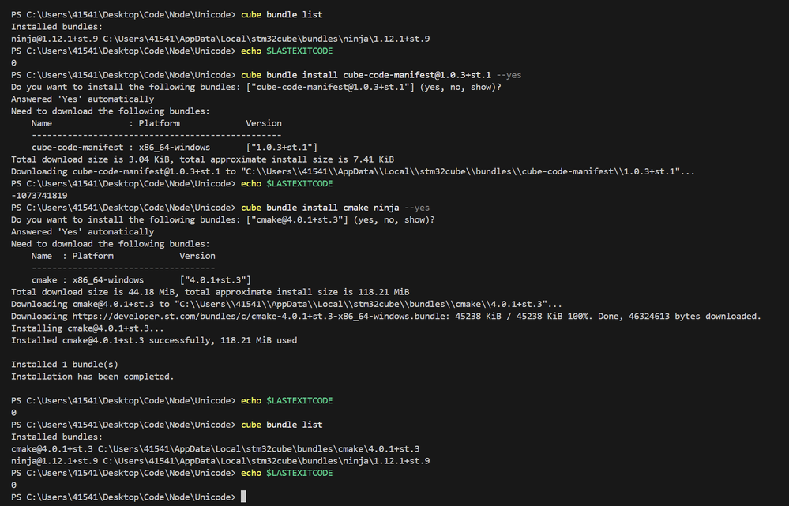789x506 pixels.
Task: Select the exit code "-1073741819"
Action: pos(39,196)
